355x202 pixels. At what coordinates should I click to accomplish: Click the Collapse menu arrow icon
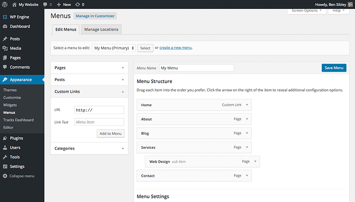[x=5, y=176]
